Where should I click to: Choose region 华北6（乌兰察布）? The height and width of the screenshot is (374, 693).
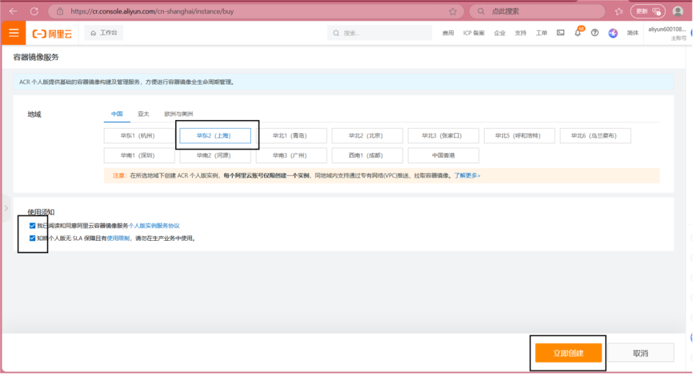pos(595,136)
